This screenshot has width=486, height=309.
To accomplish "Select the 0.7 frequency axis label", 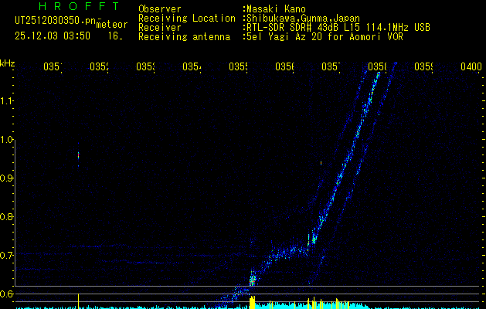I will point(8,256).
